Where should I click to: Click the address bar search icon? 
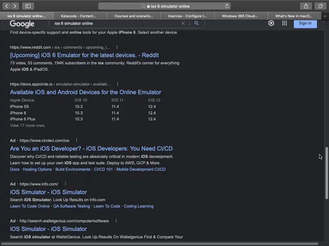point(143,6)
